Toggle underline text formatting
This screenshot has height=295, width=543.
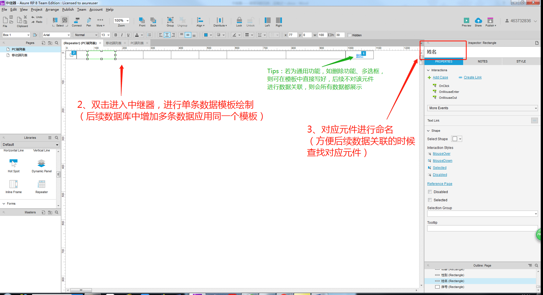(128, 35)
